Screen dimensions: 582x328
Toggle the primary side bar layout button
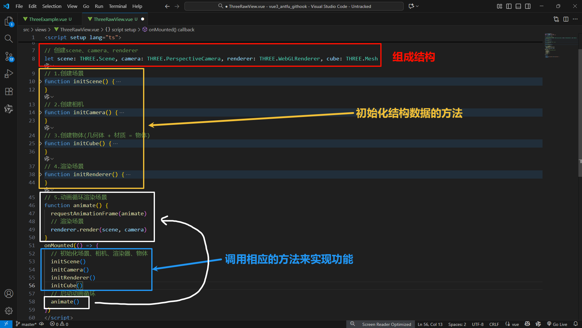[x=509, y=6]
